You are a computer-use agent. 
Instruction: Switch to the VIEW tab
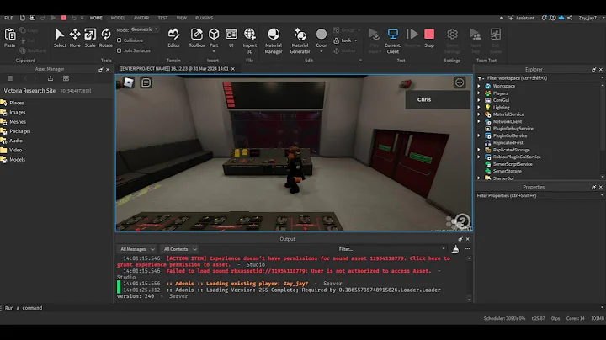click(182, 18)
